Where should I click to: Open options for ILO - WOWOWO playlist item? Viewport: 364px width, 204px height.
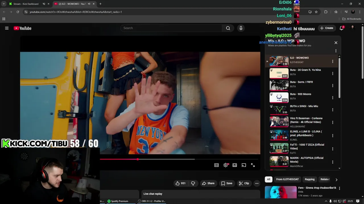pos(332,61)
